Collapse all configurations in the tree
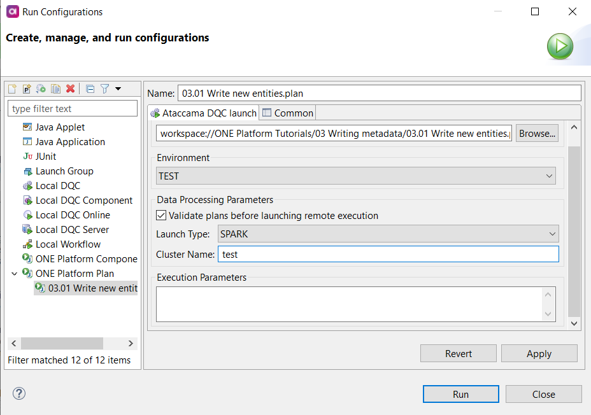Image resolution: width=591 pixels, height=415 pixels. point(90,89)
